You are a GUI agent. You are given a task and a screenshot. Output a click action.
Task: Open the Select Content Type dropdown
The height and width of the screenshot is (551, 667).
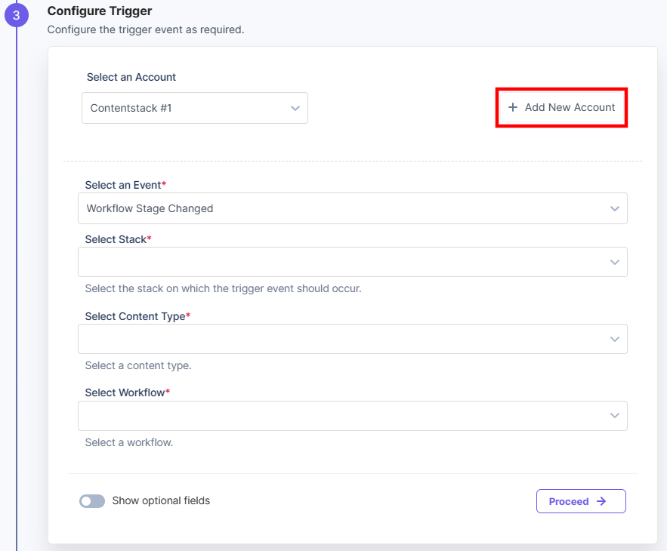(x=353, y=339)
